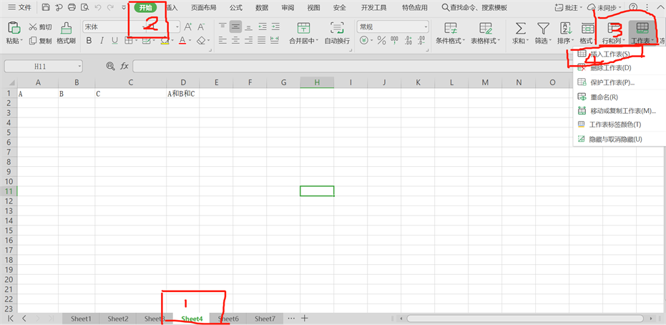666x325 pixels.
Task: Expand the font size dropdown arrow
Action: click(x=177, y=26)
